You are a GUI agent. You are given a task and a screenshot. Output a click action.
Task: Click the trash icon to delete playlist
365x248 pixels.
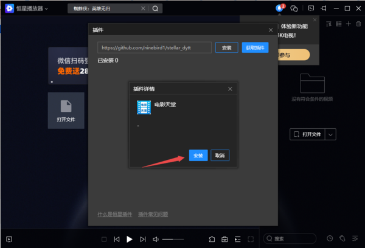pos(358,24)
